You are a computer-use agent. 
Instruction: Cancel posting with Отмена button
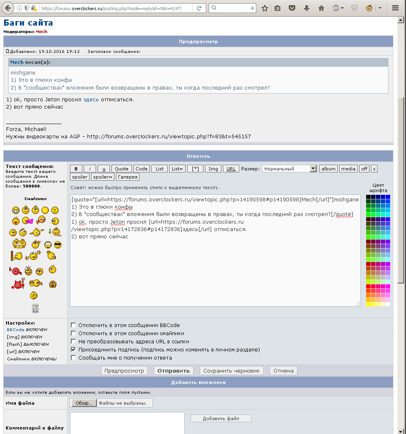[x=284, y=371]
